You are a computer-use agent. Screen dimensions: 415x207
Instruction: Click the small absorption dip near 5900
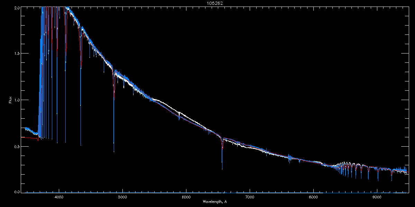179,116
